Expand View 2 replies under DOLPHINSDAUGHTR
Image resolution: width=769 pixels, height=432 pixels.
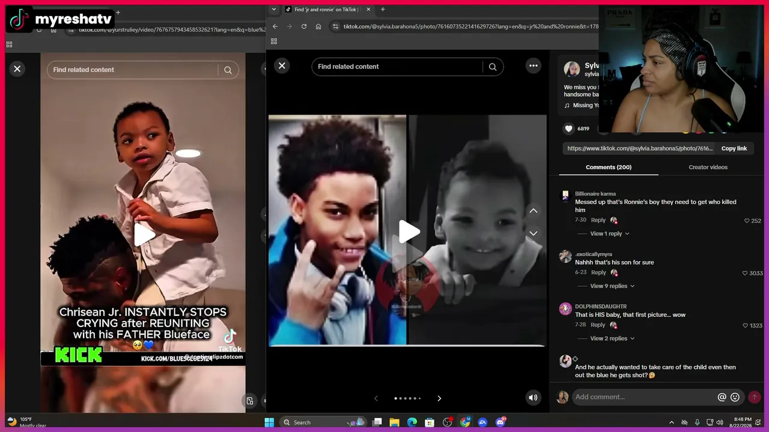tap(612, 338)
